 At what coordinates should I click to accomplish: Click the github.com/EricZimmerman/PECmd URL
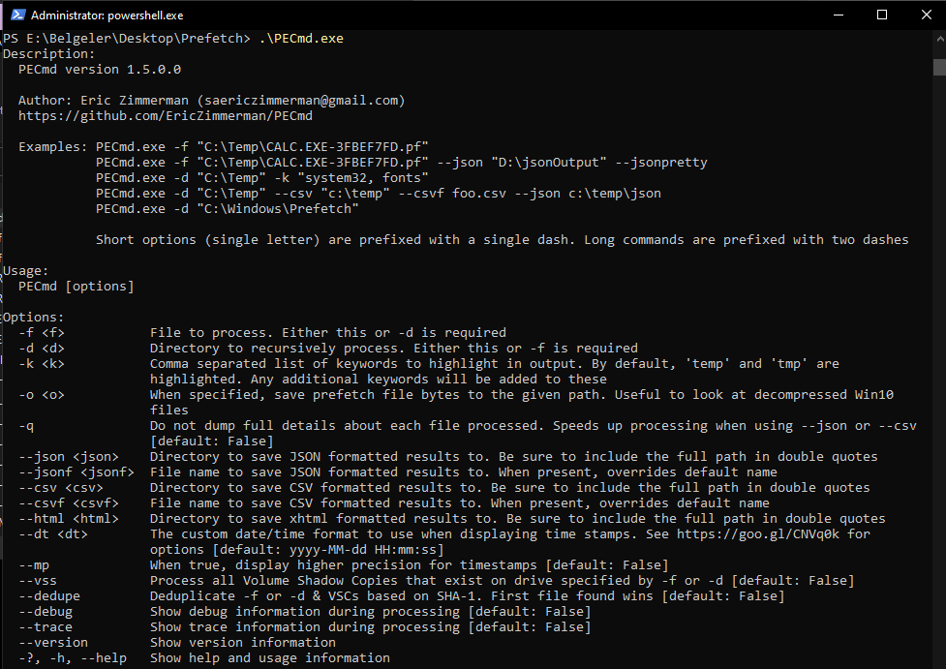[x=165, y=116]
